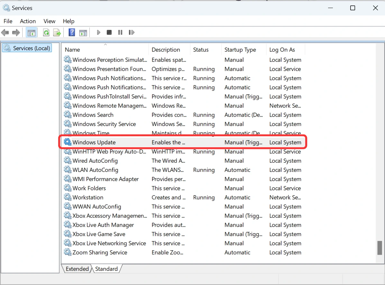Select Windows Perception Simulation service
385x285 pixels.
coord(183,60)
